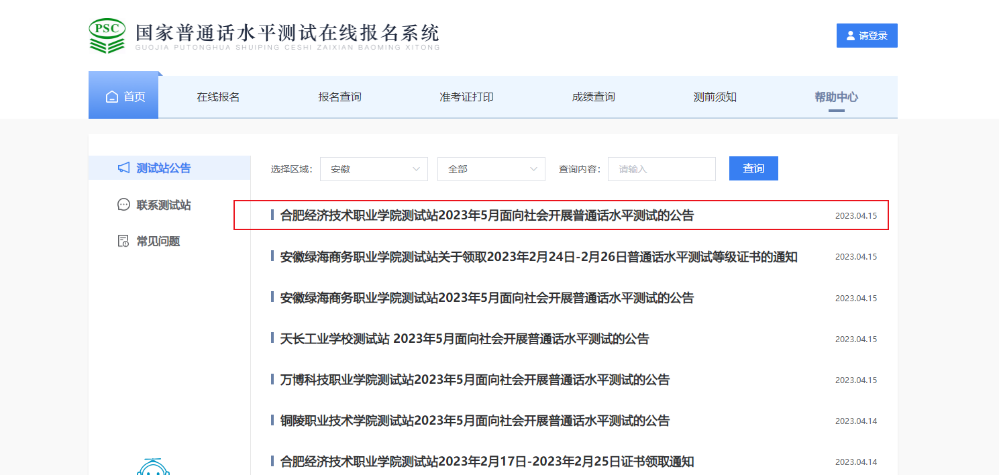Click the chat bubble icon beside 联系测试站
Viewport: 999px width, 475px height.
click(x=123, y=205)
